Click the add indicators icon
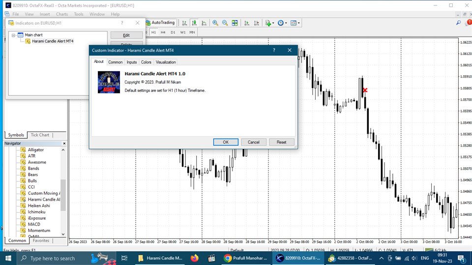Screen dimensions: 472x265 pos(268,23)
